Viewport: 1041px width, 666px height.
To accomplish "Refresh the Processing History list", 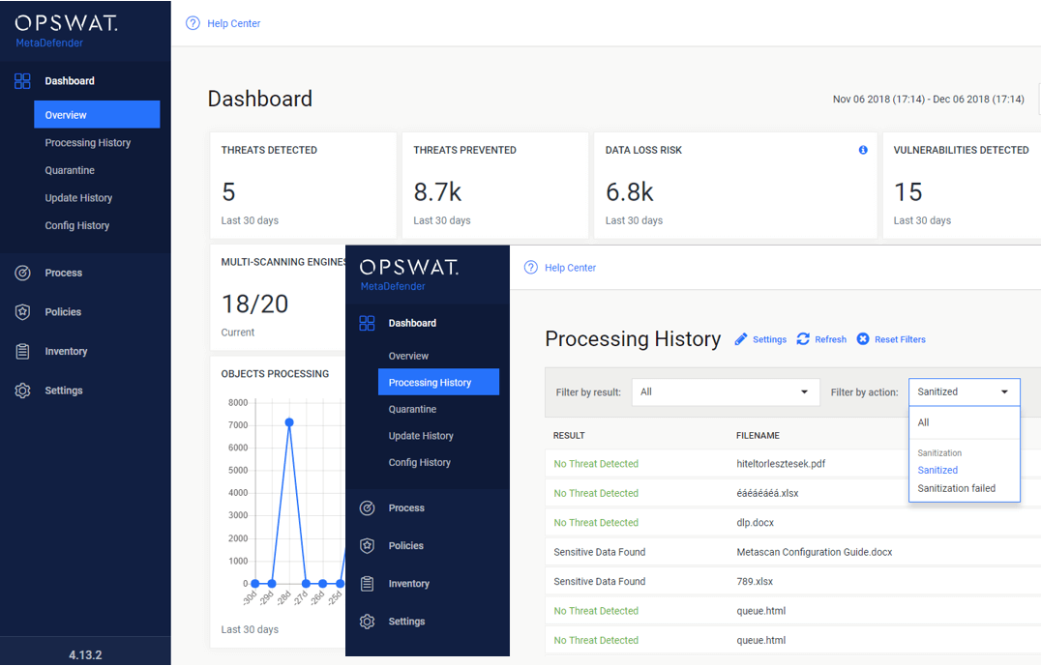I will click(x=820, y=339).
